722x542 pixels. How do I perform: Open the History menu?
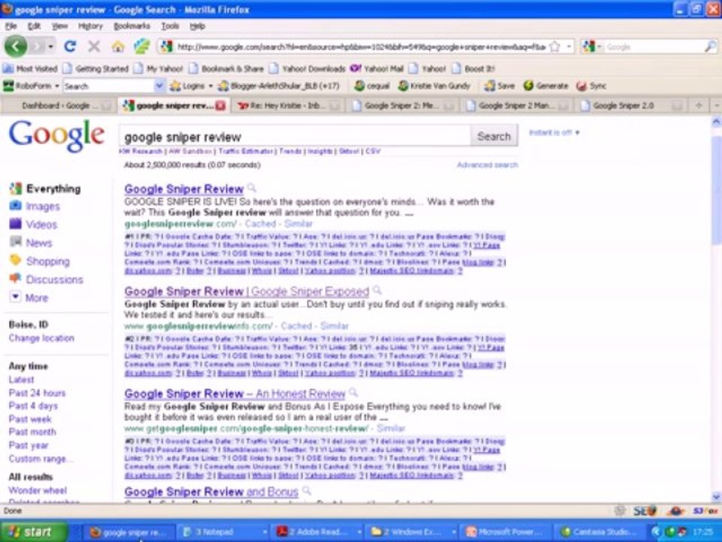tap(90, 26)
